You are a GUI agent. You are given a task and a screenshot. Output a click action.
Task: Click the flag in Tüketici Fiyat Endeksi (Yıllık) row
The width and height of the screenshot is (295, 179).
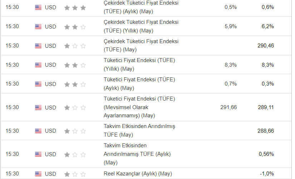(x=38, y=65)
